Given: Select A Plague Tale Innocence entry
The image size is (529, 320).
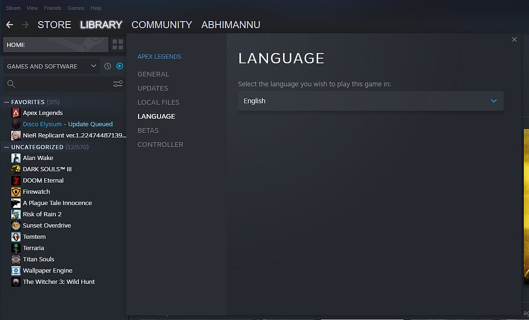Looking at the screenshot, I should coord(57,203).
